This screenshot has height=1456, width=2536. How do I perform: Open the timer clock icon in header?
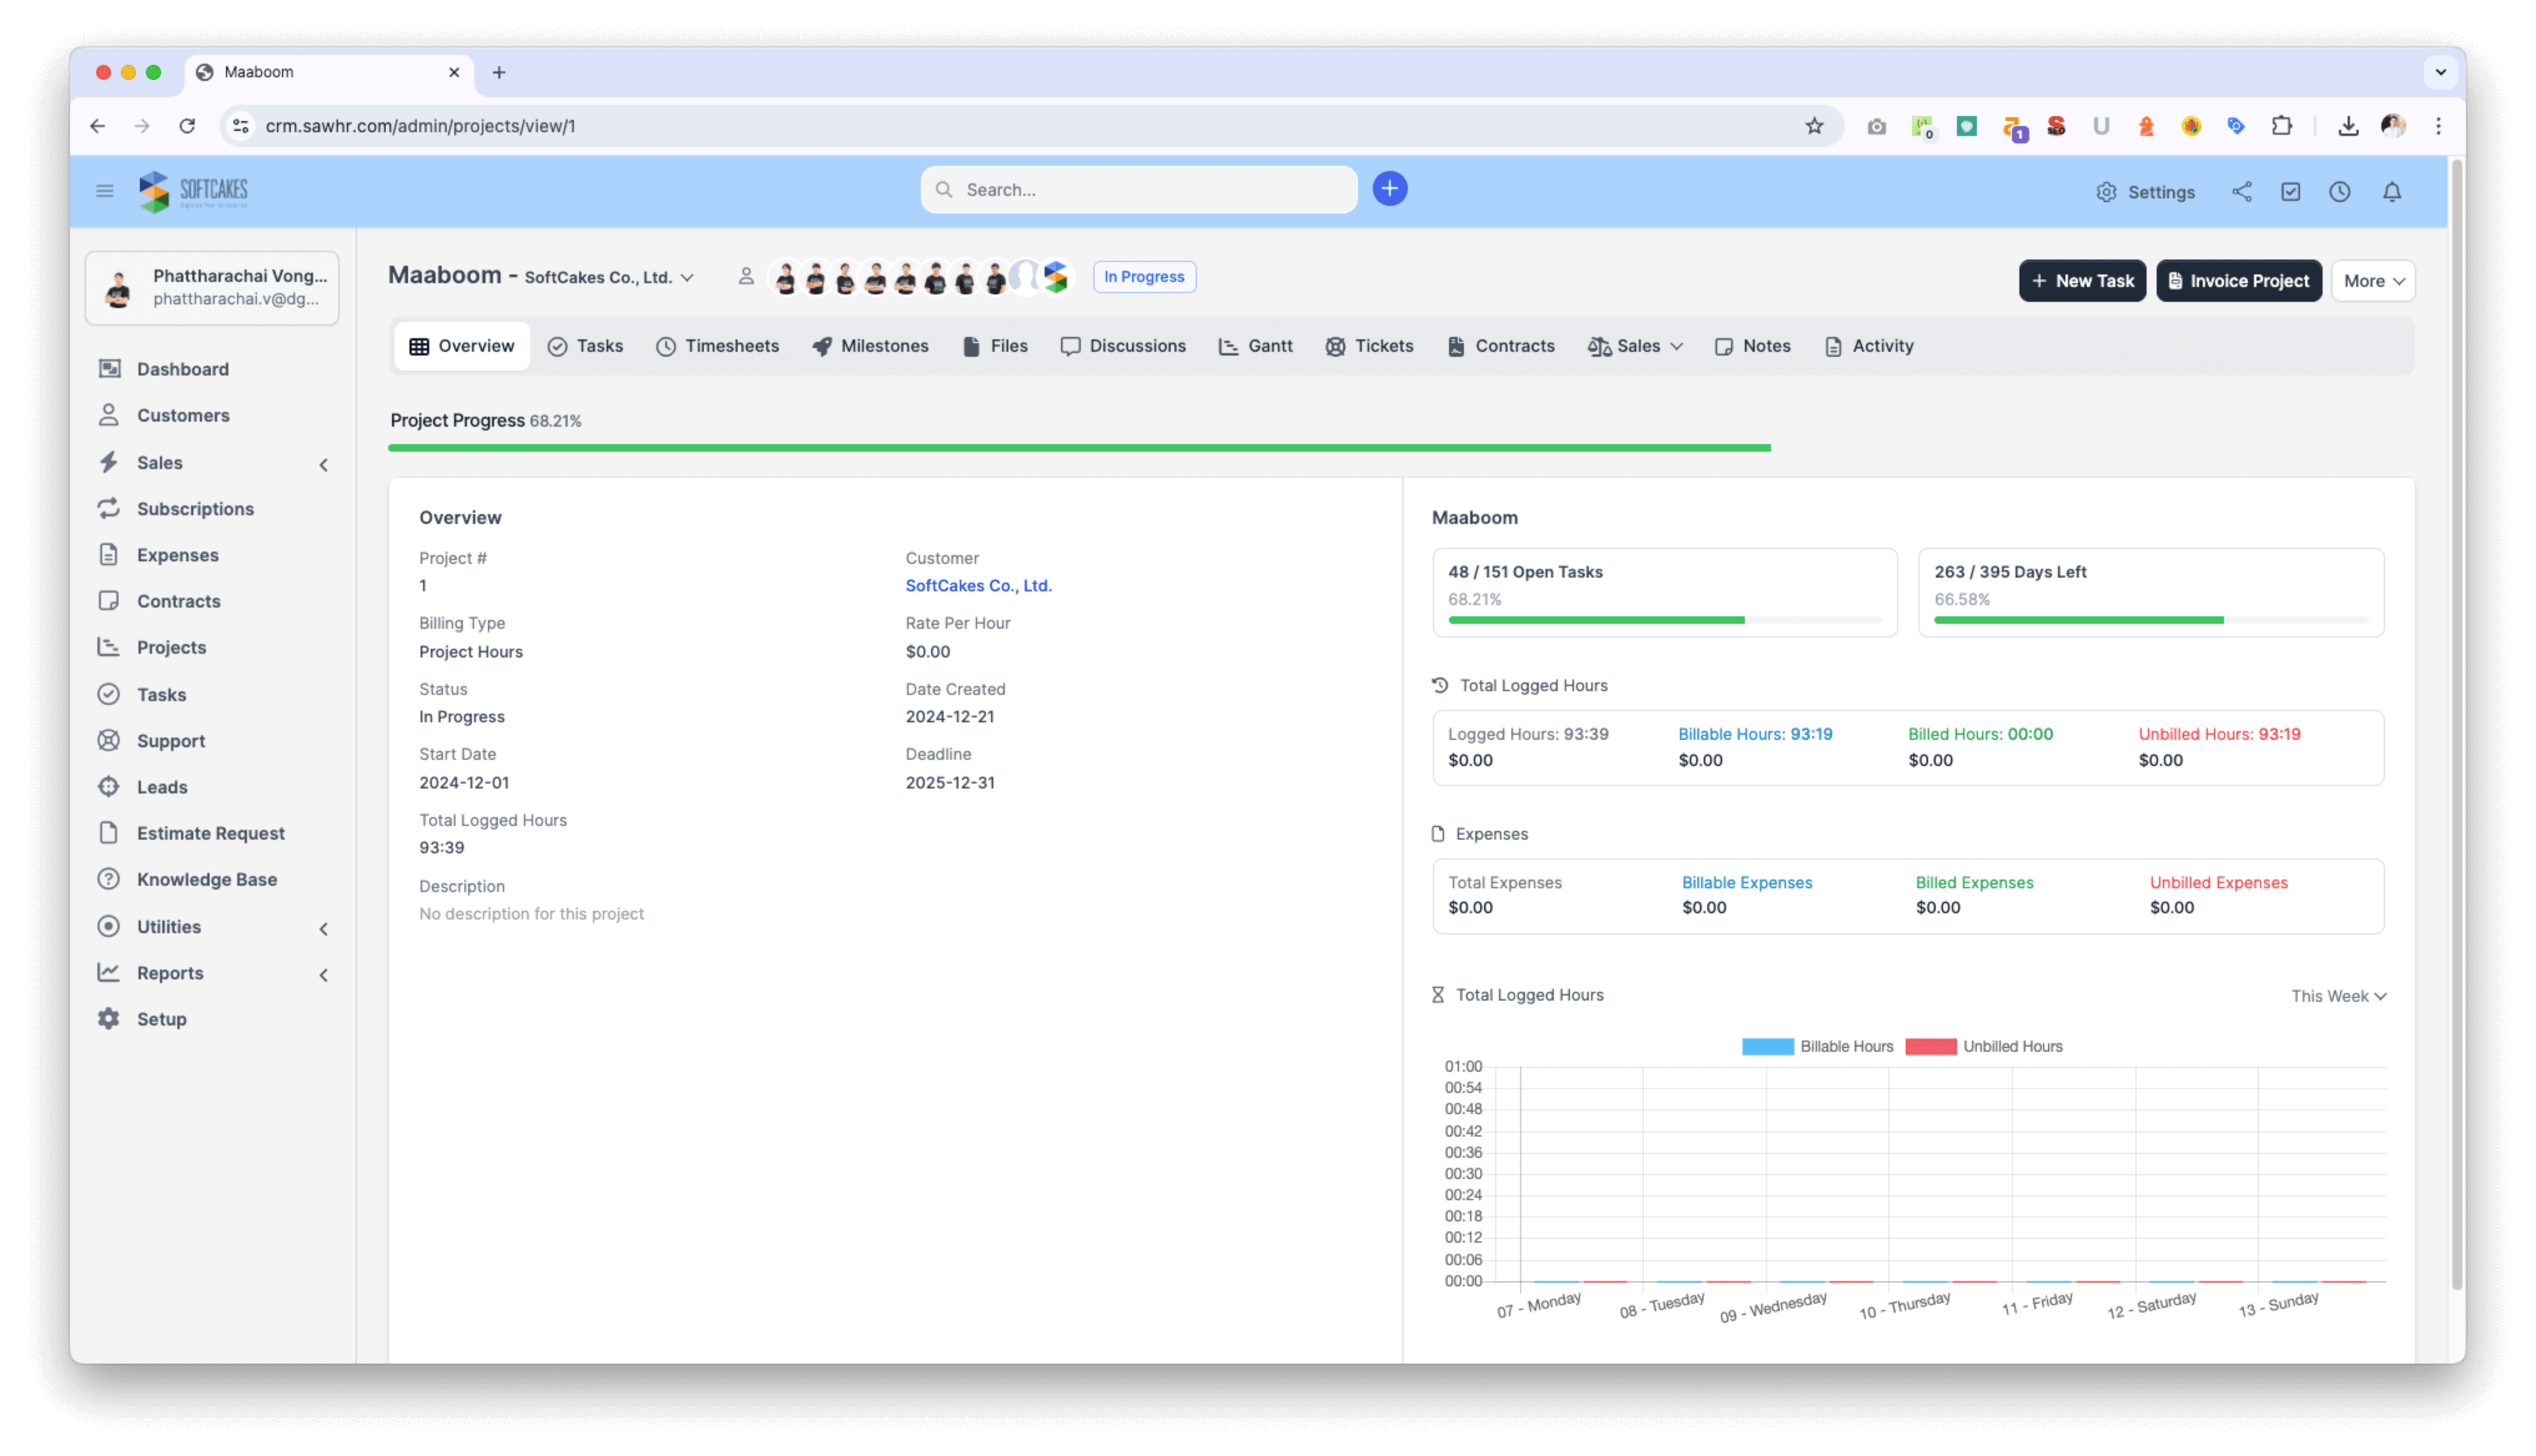pyautogui.click(x=2339, y=191)
